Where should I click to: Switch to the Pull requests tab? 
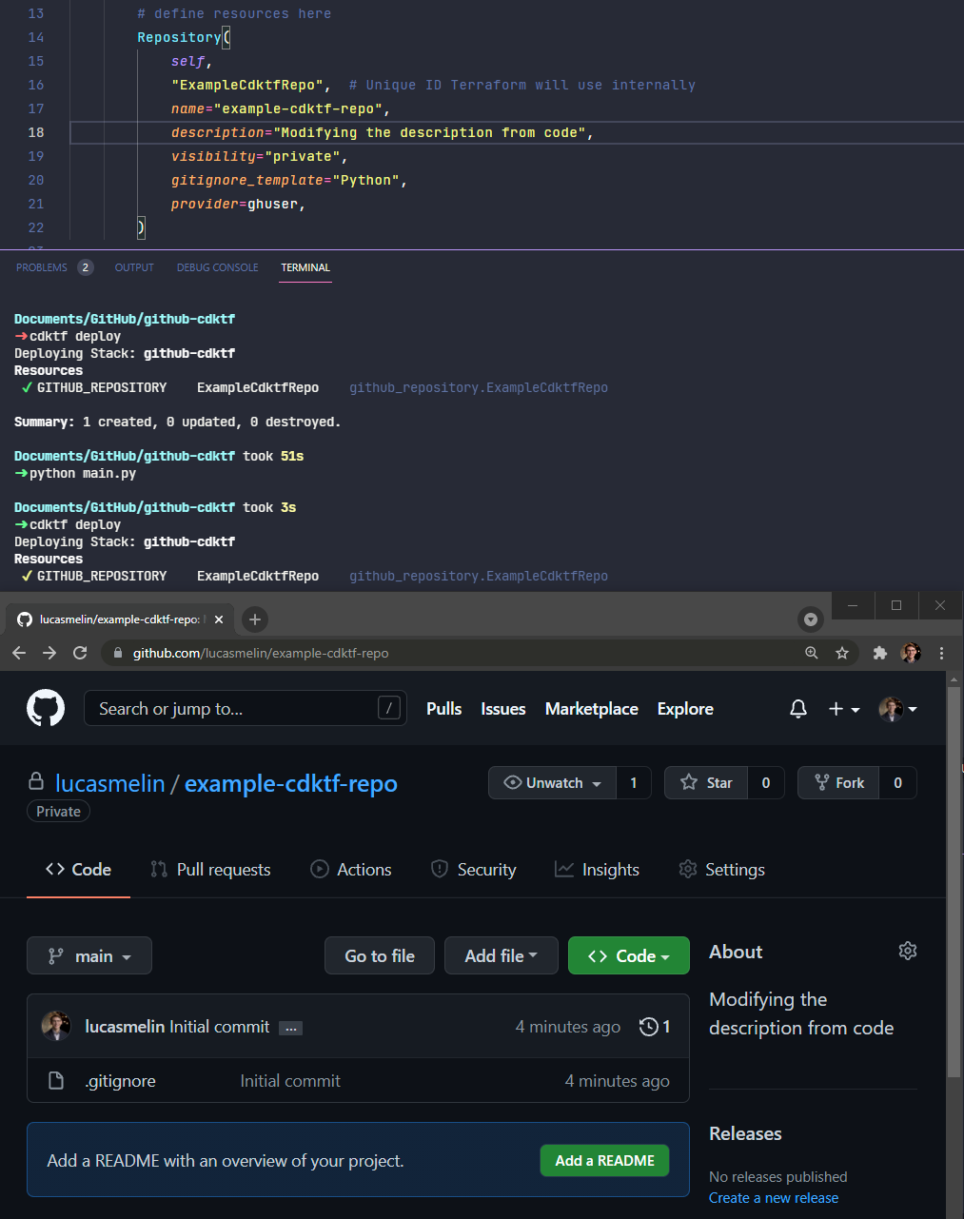pos(210,870)
